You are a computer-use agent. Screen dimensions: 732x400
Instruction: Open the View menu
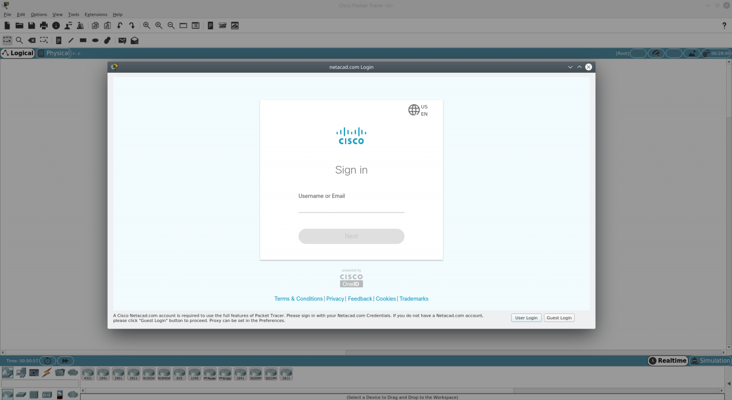(x=58, y=15)
